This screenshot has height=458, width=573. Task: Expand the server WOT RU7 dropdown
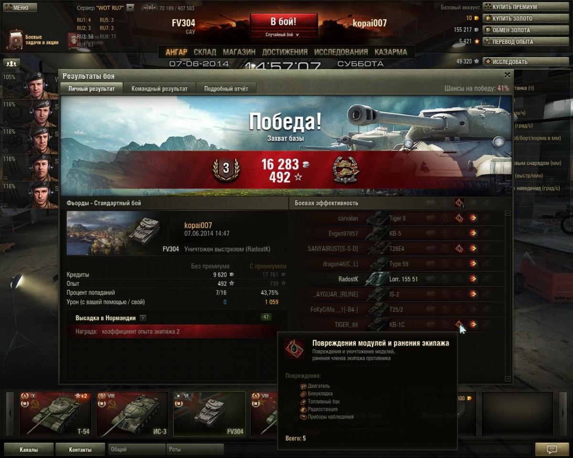(130, 8)
